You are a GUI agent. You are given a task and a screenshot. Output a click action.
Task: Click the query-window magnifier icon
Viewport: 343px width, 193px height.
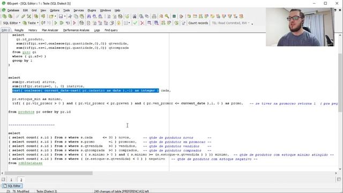149,23
